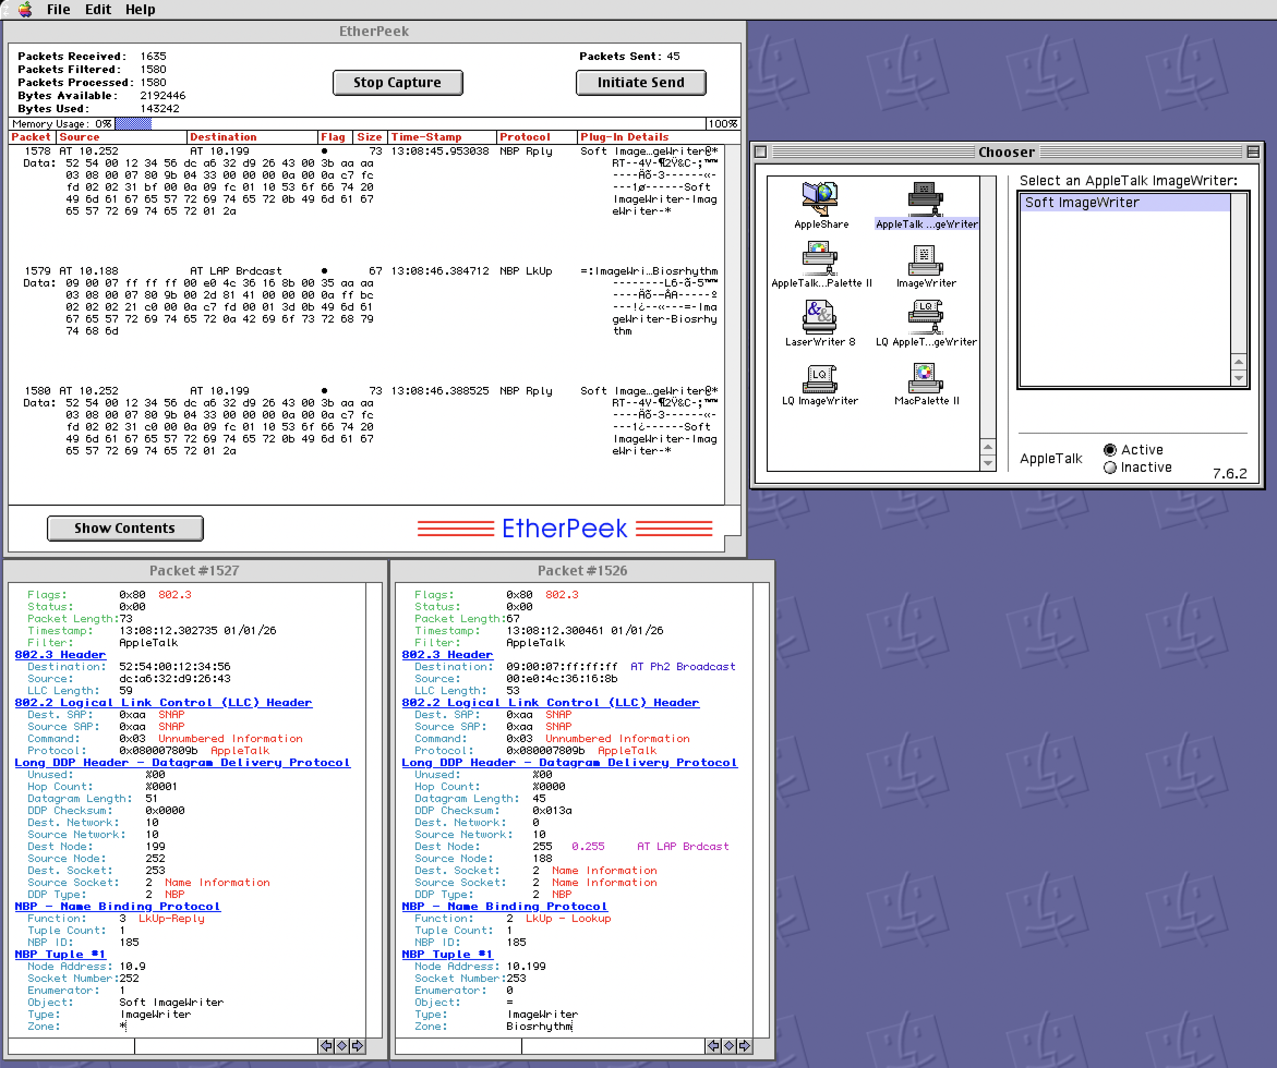Image resolution: width=1277 pixels, height=1068 pixels.
Task: Open the Edit menu
Action: 98,9
